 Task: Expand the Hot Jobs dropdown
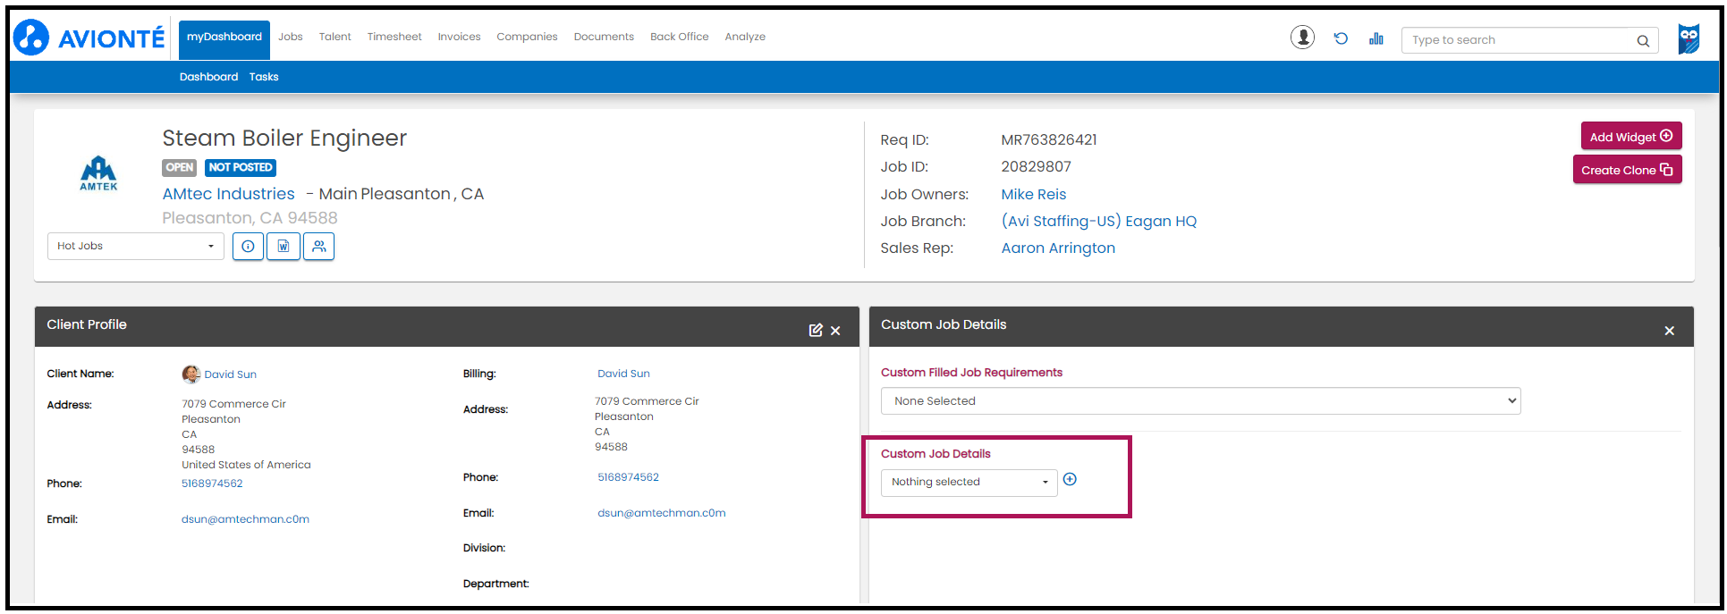136,247
